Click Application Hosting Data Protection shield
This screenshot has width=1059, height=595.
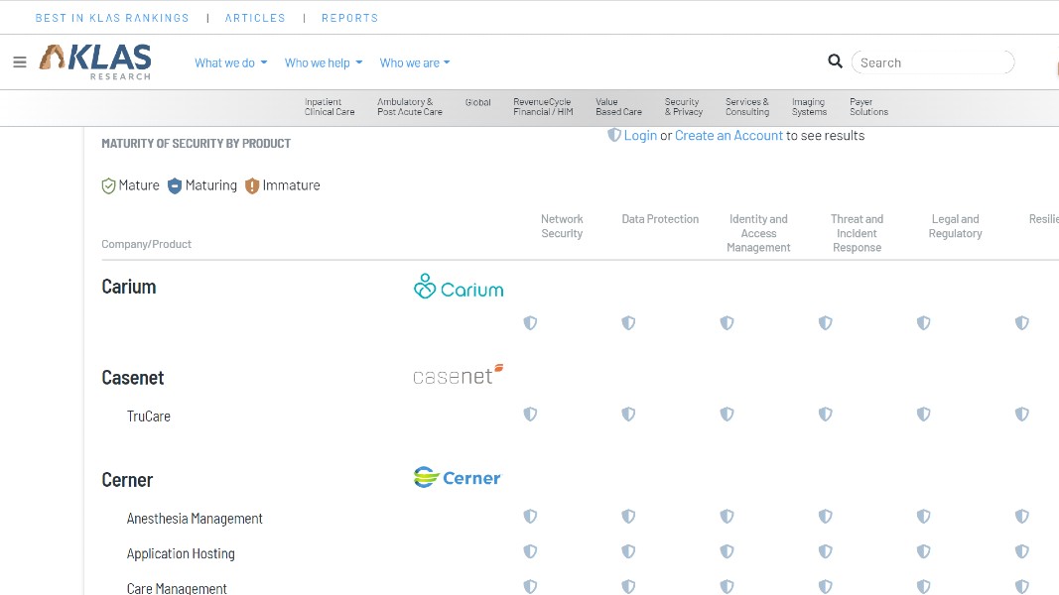629,551
